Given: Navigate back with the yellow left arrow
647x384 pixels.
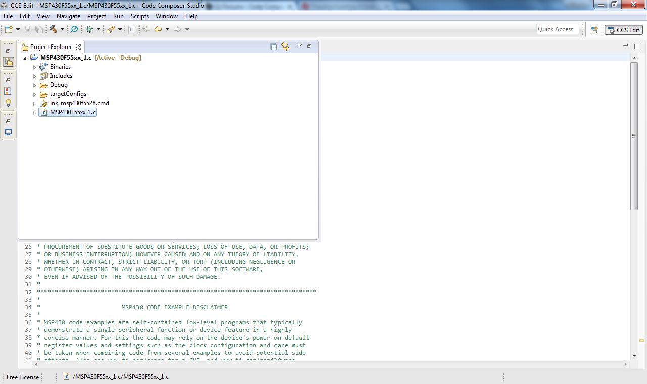Looking at the screenshot, I should pos(158,29).
